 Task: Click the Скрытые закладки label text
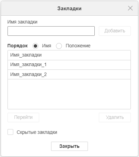(37, 132)
